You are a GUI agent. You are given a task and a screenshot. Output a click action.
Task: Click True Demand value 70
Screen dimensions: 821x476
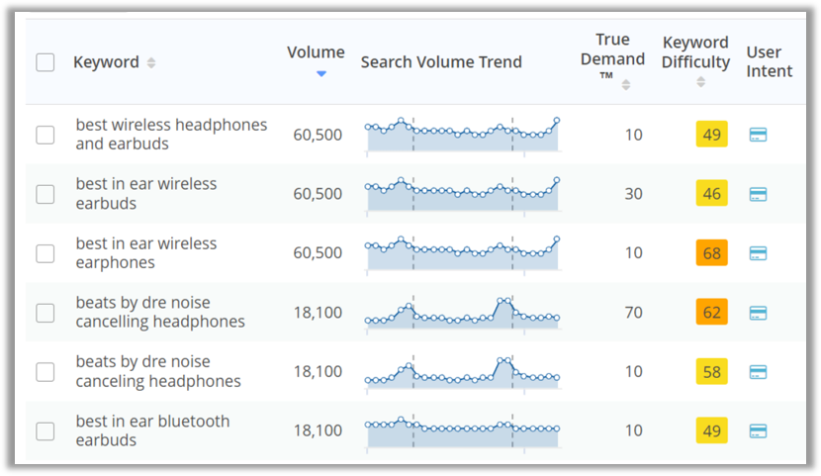[x=633, y=313]
